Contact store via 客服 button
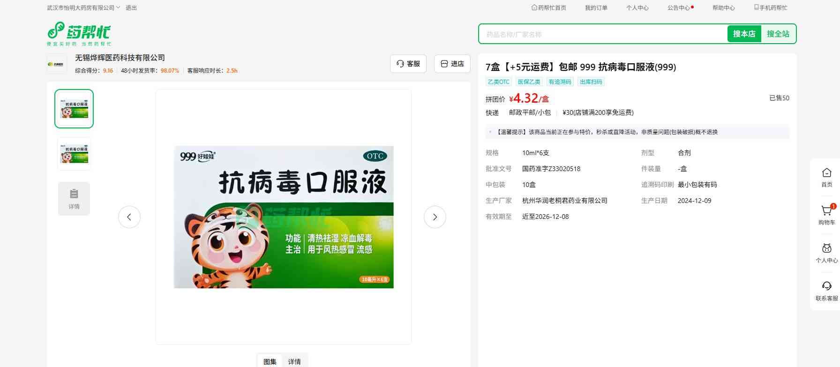Viewport: 840px width, 367px height. click(408, 64)
